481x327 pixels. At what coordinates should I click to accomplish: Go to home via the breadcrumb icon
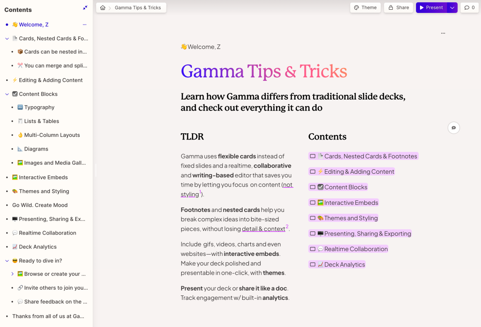click(103, 8)
